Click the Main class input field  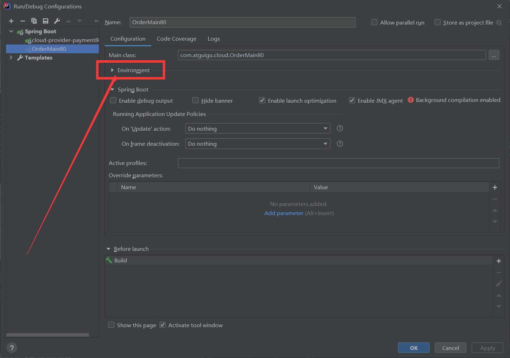[x=332, y=55]
